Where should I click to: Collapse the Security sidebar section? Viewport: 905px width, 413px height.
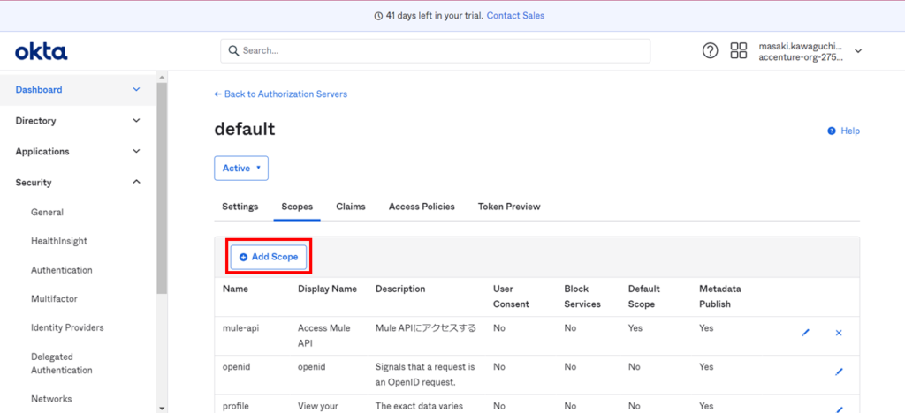[136, 183]
